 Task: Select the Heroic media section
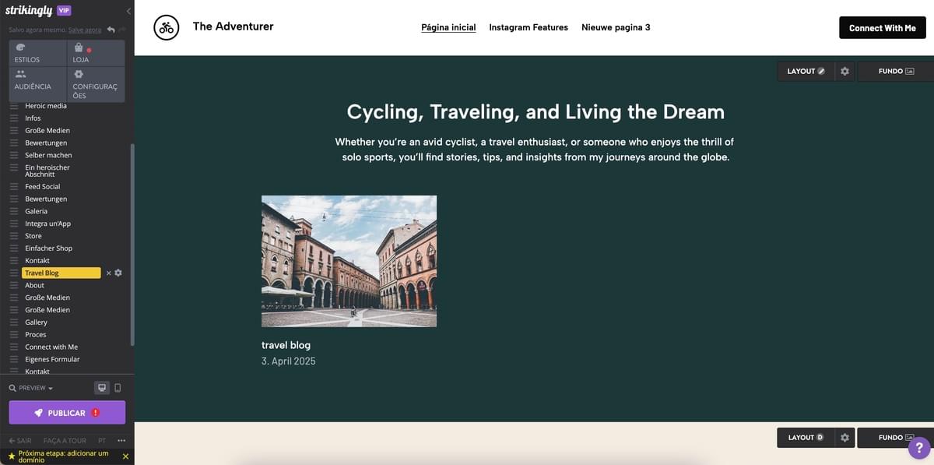coord(46,106)
